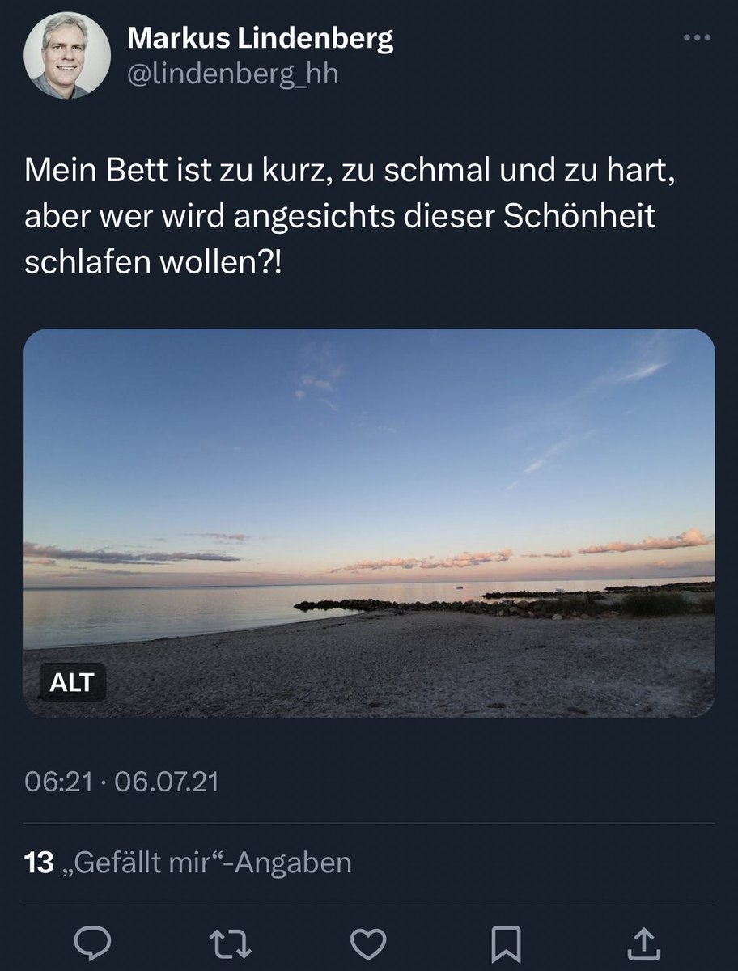Image resolution: width=738 pixels, height=971 pixels.
Task: Bookmark this tweet
Action: pyautogui.click(x=507, y=943)
